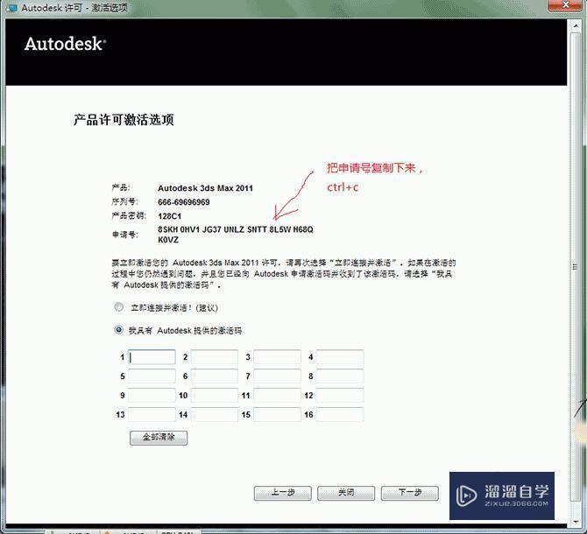The image size is (587, 534).
Task: Click activation code input field 8
Action: [340, 376]
